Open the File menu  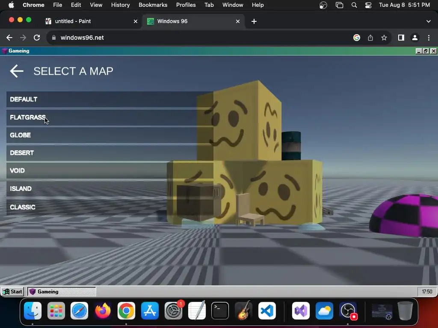58,5
